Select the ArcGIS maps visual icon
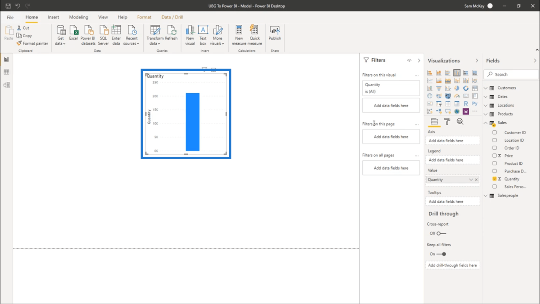Viewport: 540px width, 304px height. point(457,111)
